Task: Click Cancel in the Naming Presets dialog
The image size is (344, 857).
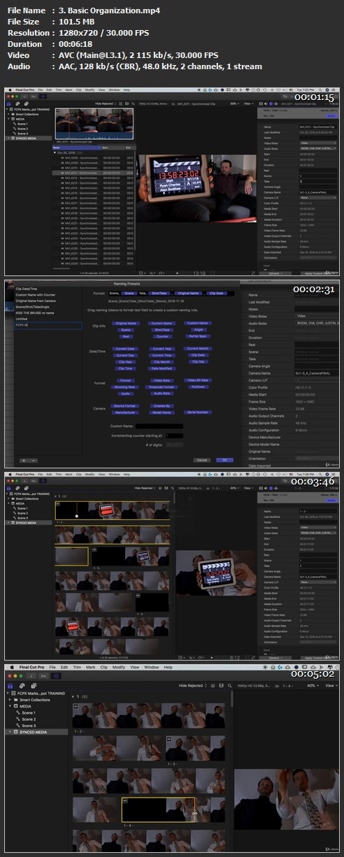Action: pos(202,460)
